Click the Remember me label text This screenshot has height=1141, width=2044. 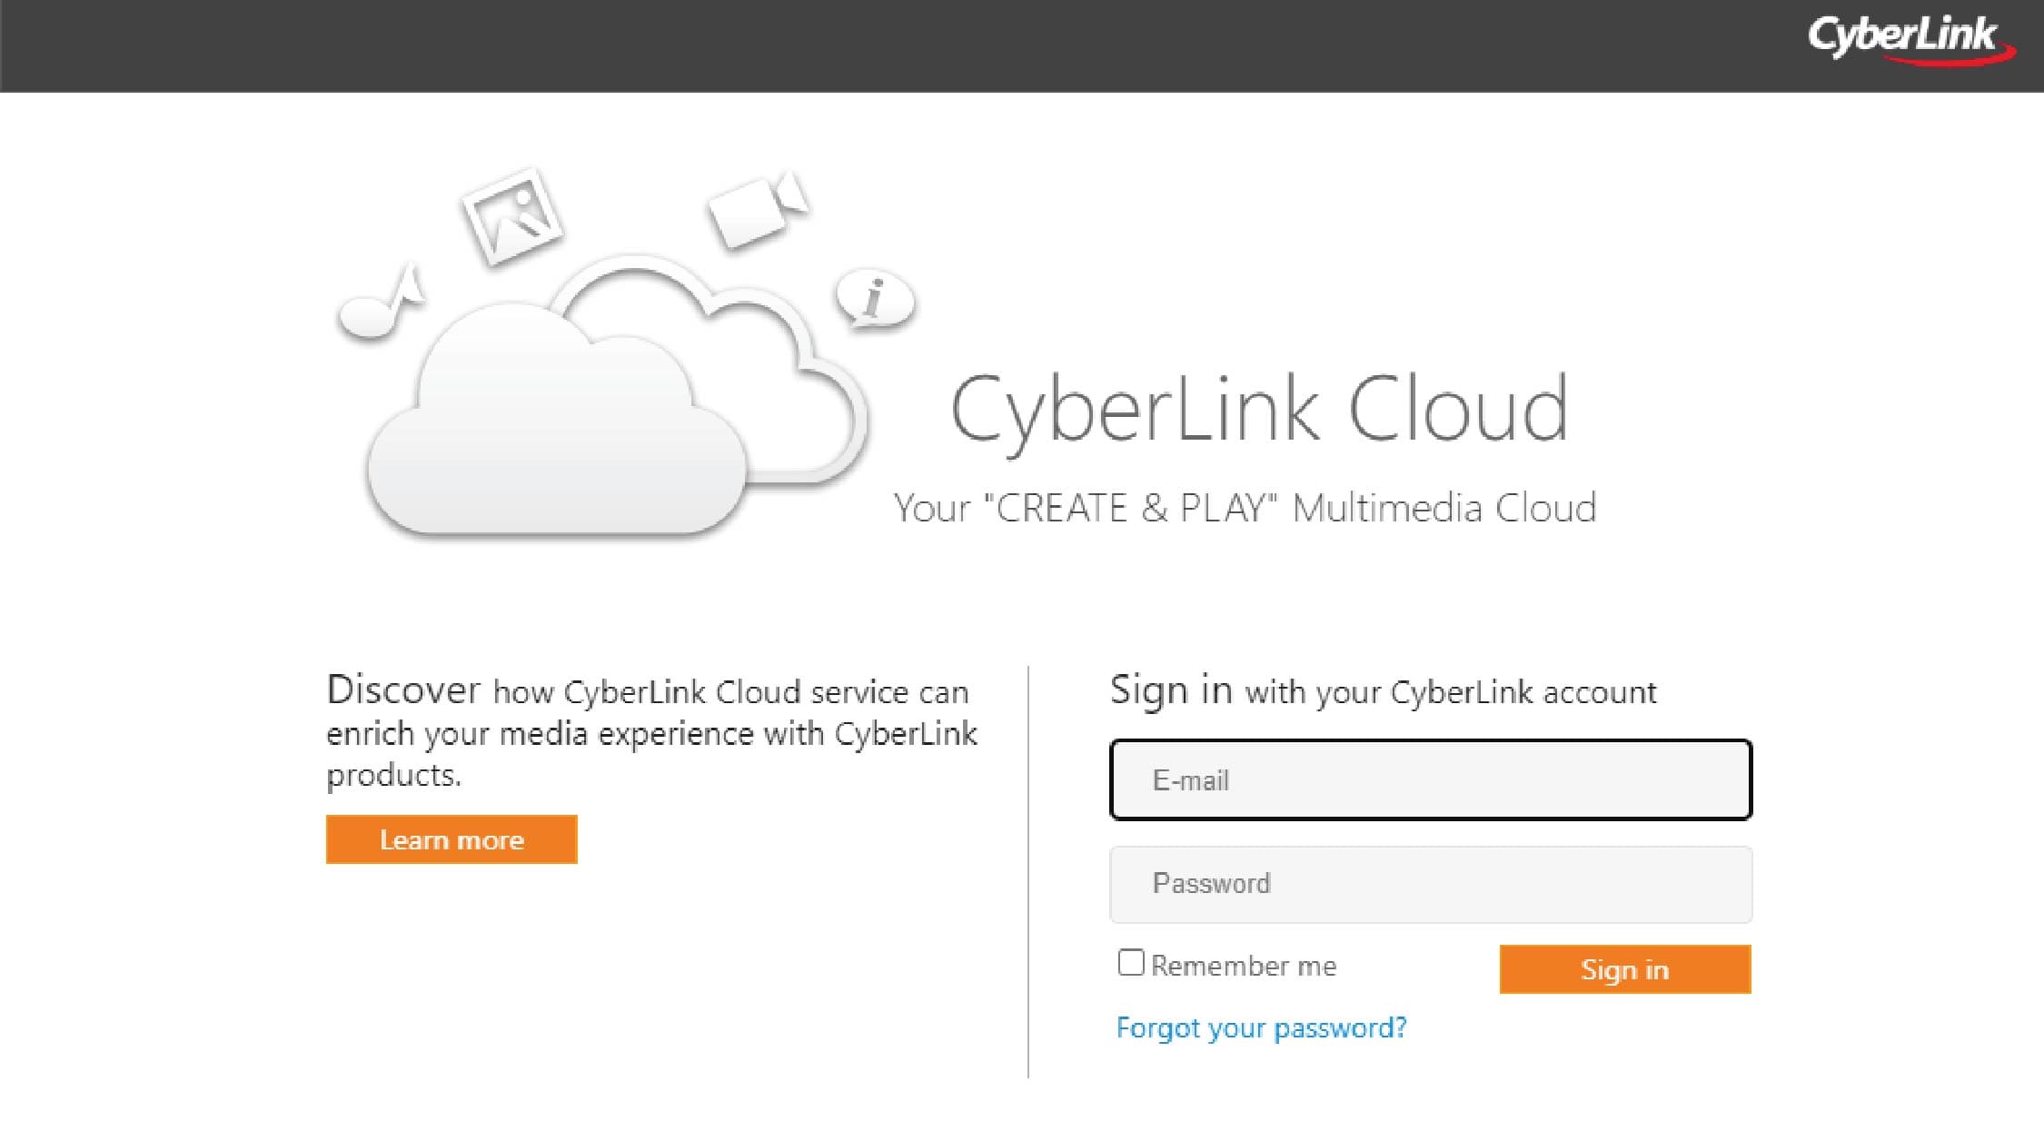click(1244, 966)
